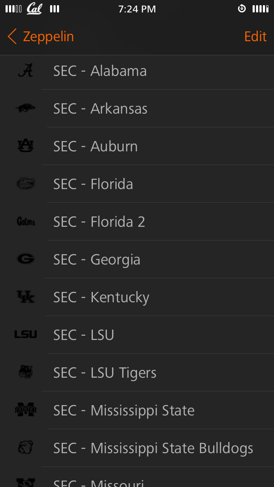Select the Arkansas razorback logo icon

[26, 108]
